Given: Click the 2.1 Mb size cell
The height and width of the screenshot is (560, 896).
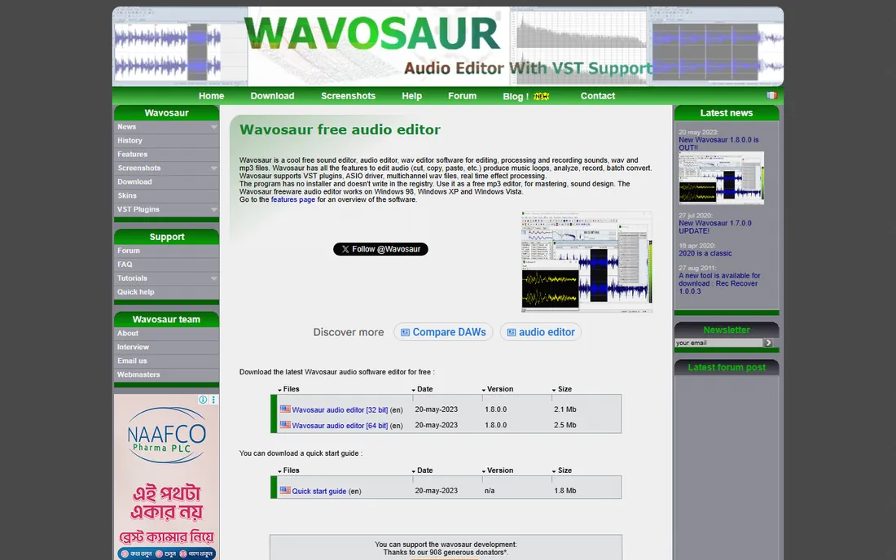Looking at the screenshot, I should click(565, 409).
